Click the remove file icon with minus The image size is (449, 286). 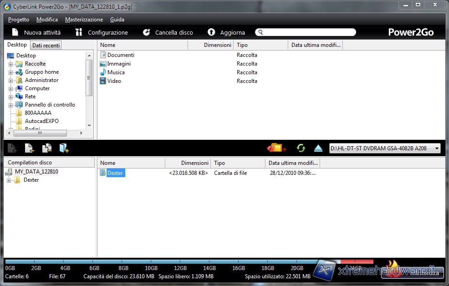pyautogui.click(x=29, y=148)
